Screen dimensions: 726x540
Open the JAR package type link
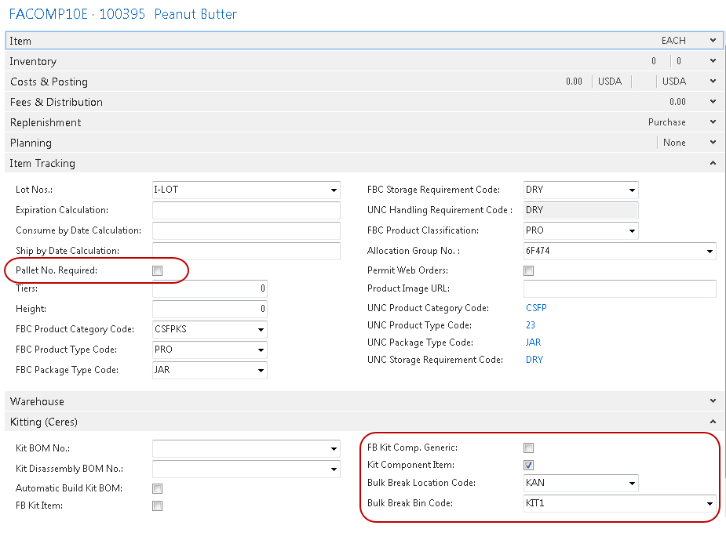533,342
